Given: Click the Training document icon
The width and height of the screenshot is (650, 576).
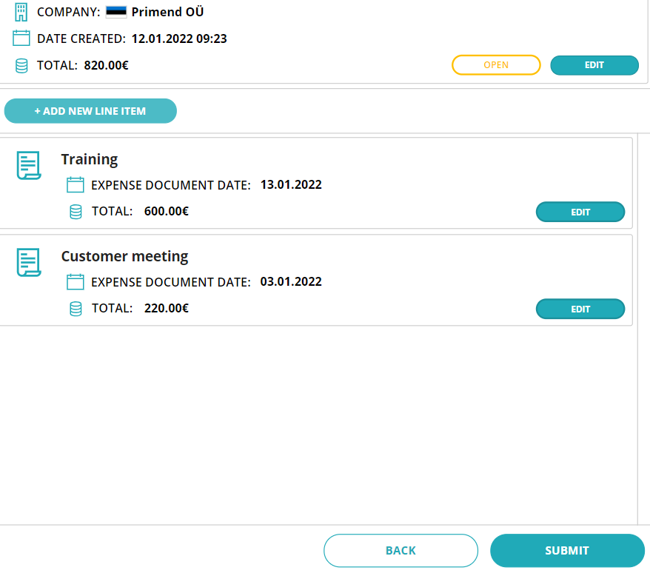Looking at the screenshot, I should coord(29,165).
